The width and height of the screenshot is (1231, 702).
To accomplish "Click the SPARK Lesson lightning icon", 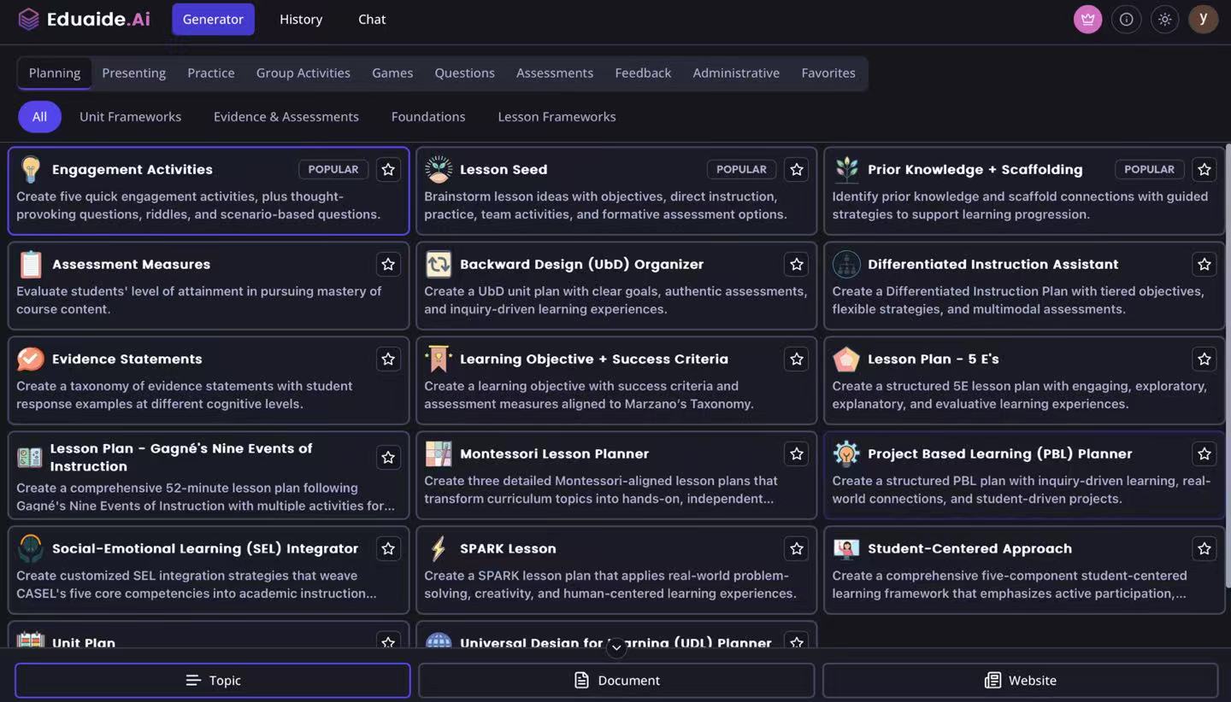I will click(439, 548).
